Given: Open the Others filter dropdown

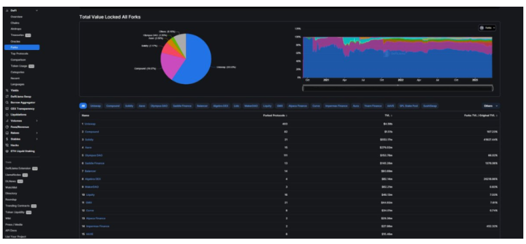Looking at the screenshot, I should [490, 106].
